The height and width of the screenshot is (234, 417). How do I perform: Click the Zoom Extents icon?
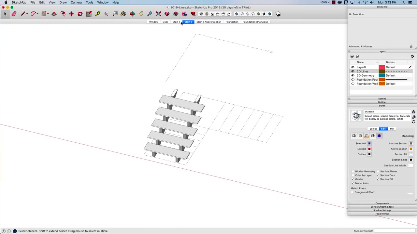click(158, 14)
